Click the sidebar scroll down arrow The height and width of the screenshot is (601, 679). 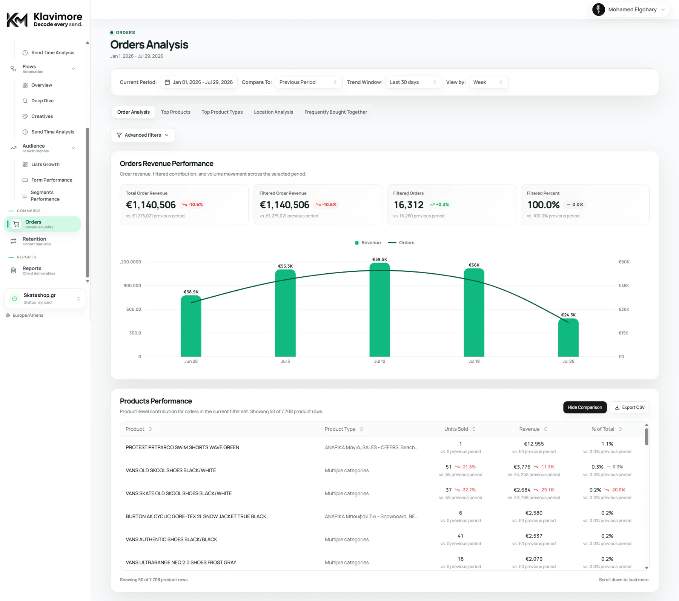tap(88, 281)
